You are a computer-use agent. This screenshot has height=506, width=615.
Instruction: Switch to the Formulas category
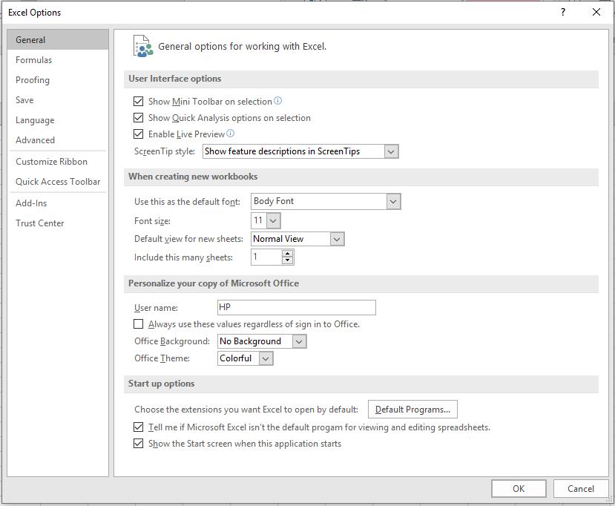pos(33,59)
